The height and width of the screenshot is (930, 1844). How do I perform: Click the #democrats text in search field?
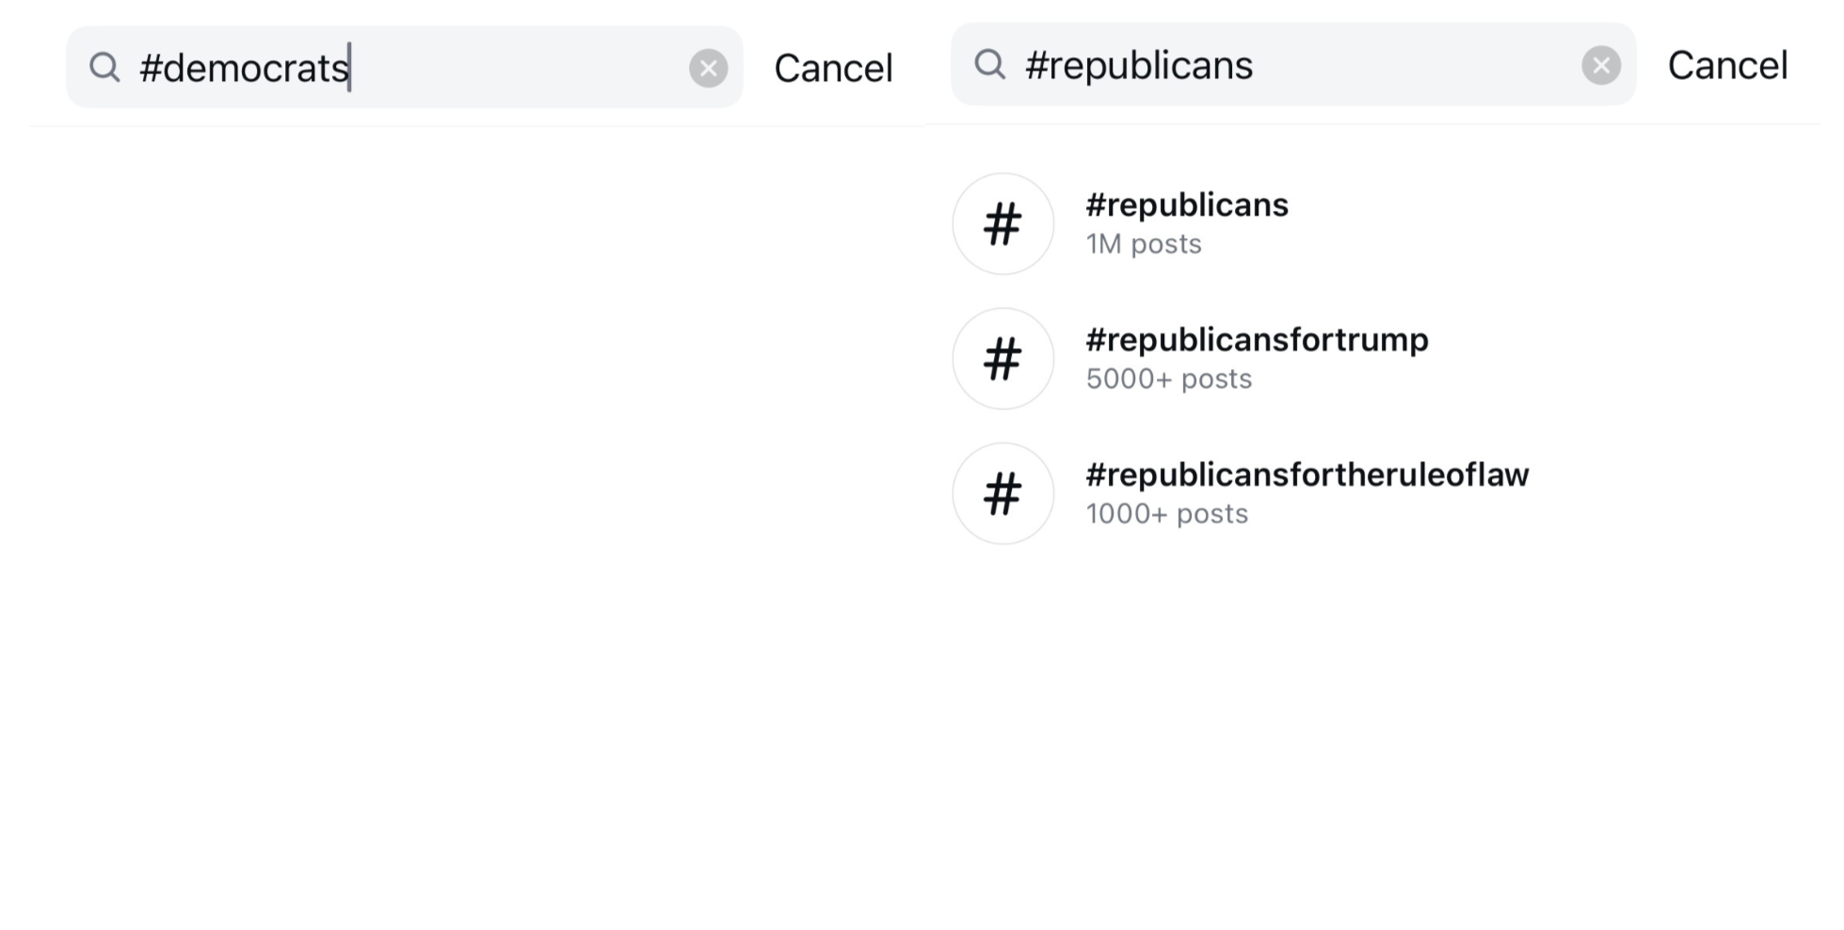point(244,68)
